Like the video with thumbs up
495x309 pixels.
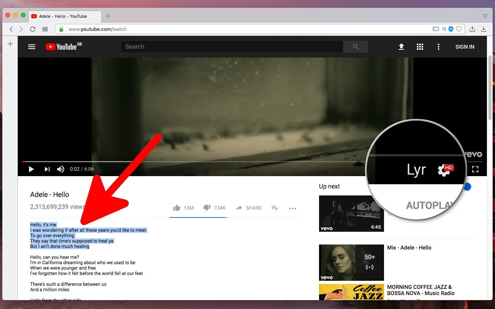[x=183, y=208]
